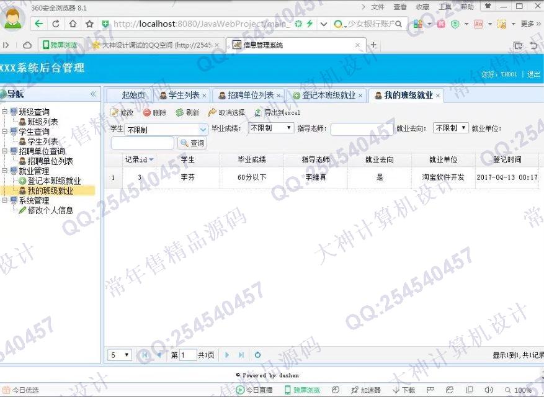
Task: Collapse the 导航 panel with double arrow
Action: [x=93, y=94]
